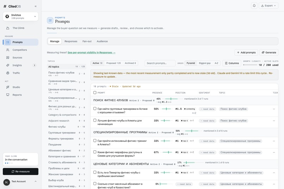Select All topics filter
This screenshot has height=189, width=284.
pyautogui.click(x=67, y=67)
